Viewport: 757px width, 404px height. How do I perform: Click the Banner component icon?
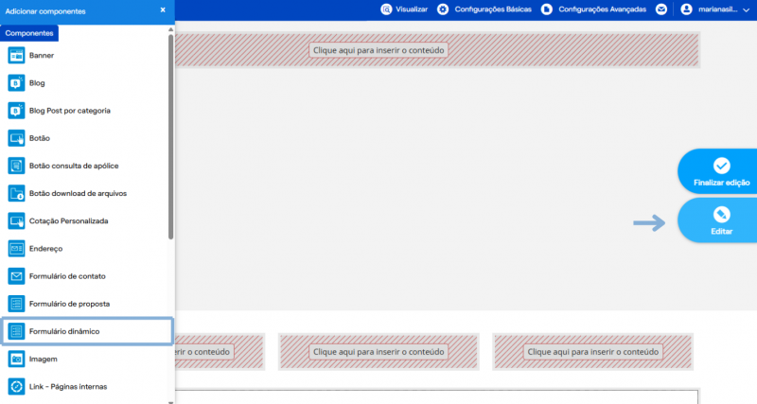click(x=16, y=56)
